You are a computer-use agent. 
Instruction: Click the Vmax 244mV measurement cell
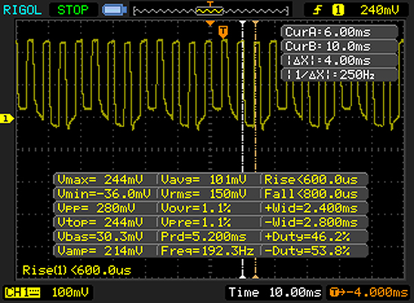[x=105, y=178]
